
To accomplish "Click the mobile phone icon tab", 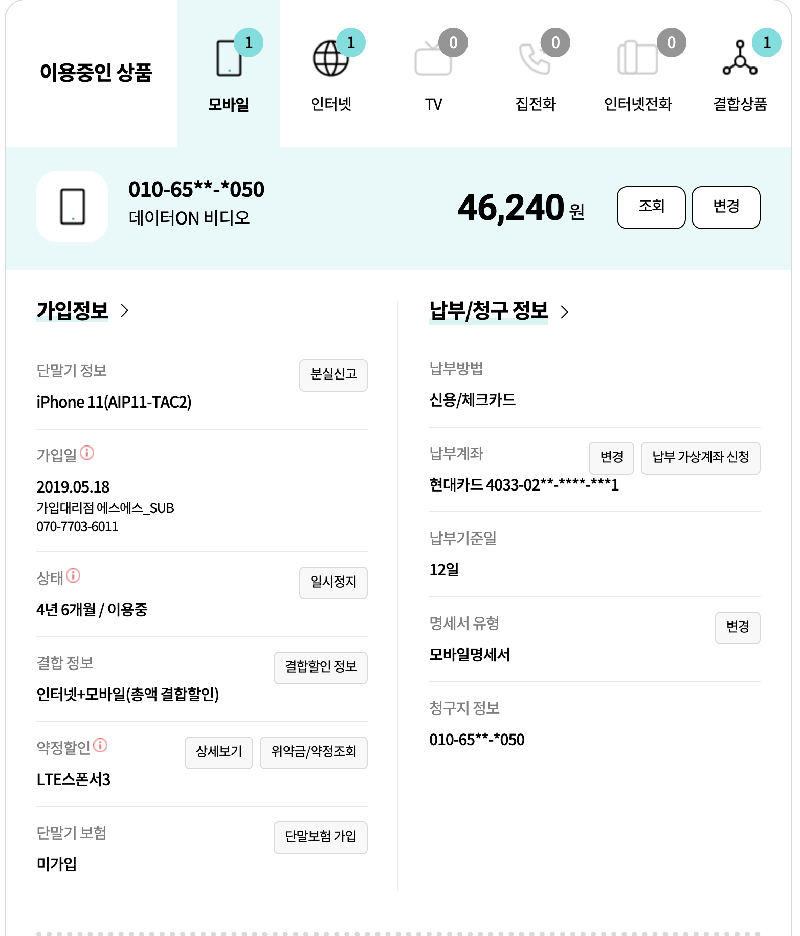I will (229, 59).
